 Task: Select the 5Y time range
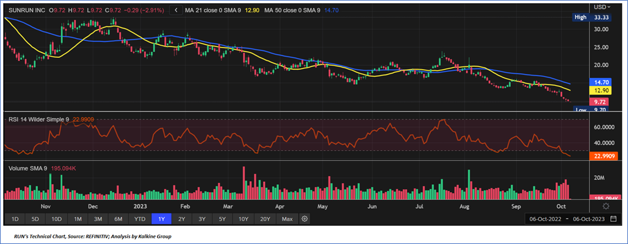(222, 219)
